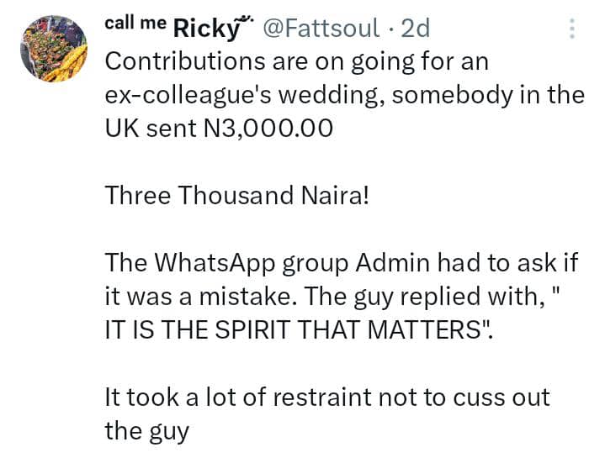Click the 'N3,000.00' amount text
Viewport: 605px width, 458px height.
tap(268, 129)
